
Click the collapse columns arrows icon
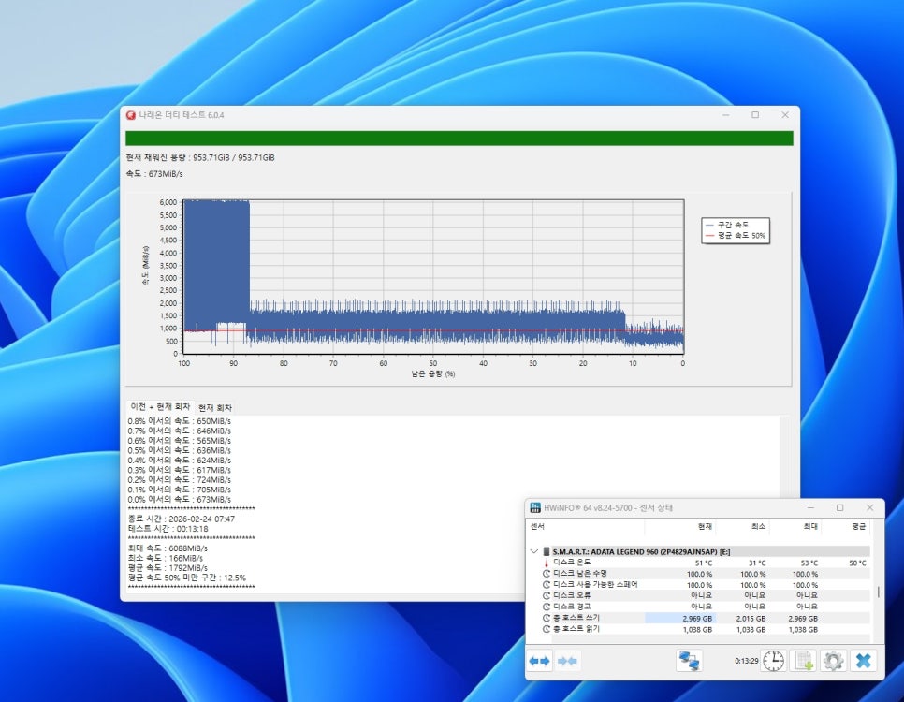coord(568,661)
